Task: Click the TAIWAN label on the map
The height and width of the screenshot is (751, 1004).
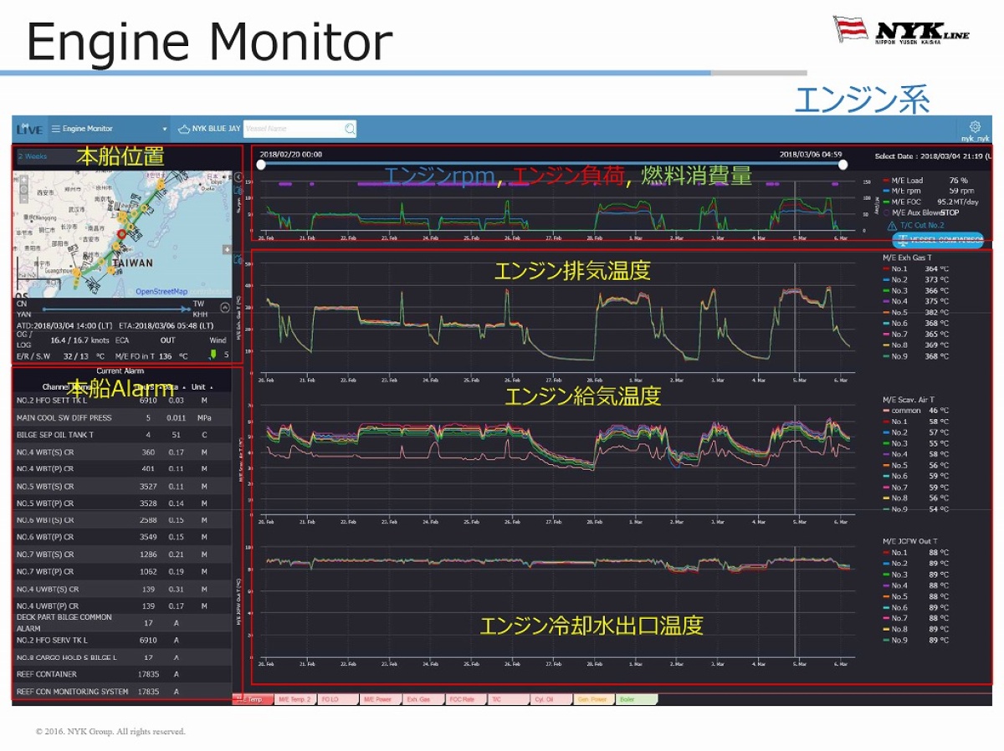Action: pos(131,263)
